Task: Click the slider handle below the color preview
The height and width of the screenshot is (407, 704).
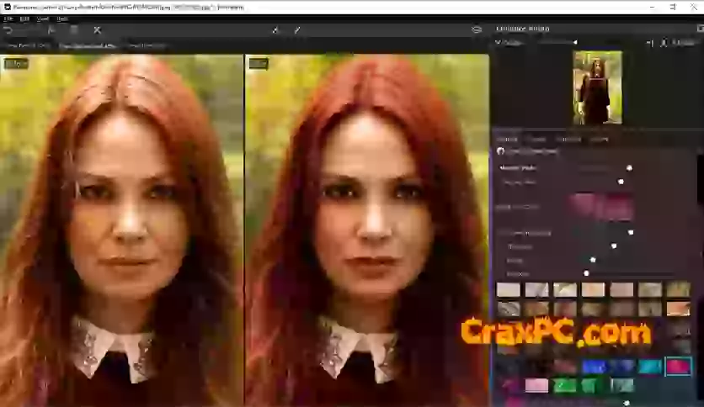Action: (631, 233)
